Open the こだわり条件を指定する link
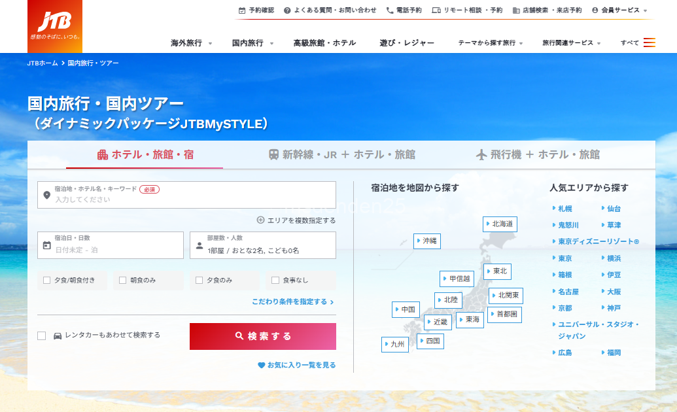This screenshot has width=677, height=412. (x=292, y=302)
